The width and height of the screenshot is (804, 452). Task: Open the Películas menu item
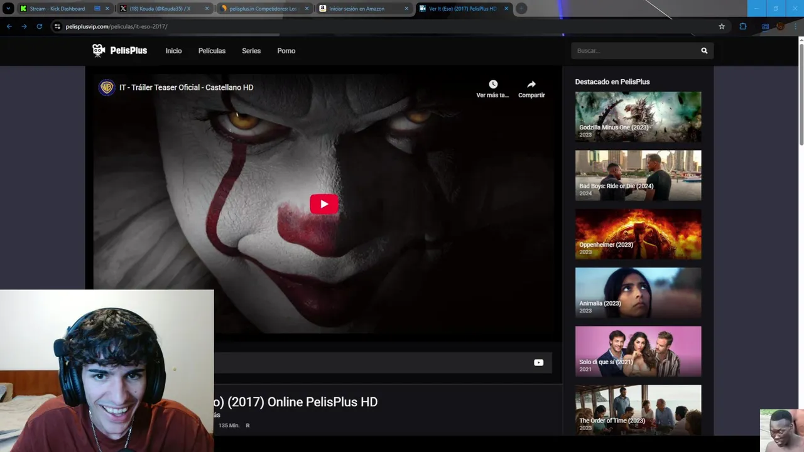212,51
